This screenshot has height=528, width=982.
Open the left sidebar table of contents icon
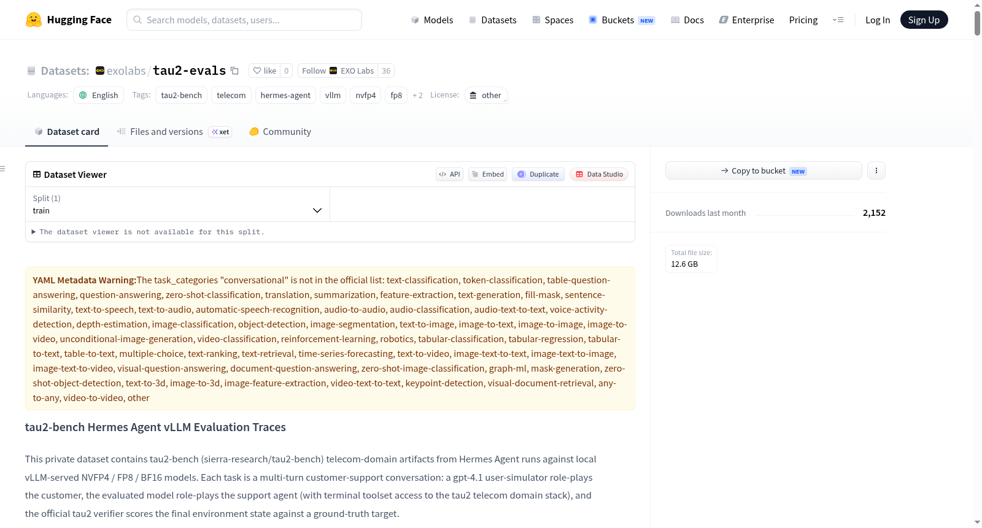coord(2,168)
